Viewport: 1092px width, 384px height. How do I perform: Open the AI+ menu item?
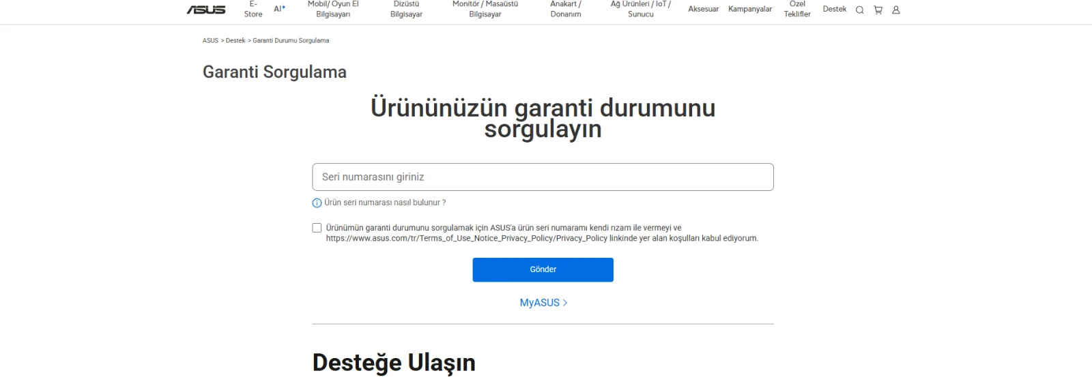(x=279, y=9)
